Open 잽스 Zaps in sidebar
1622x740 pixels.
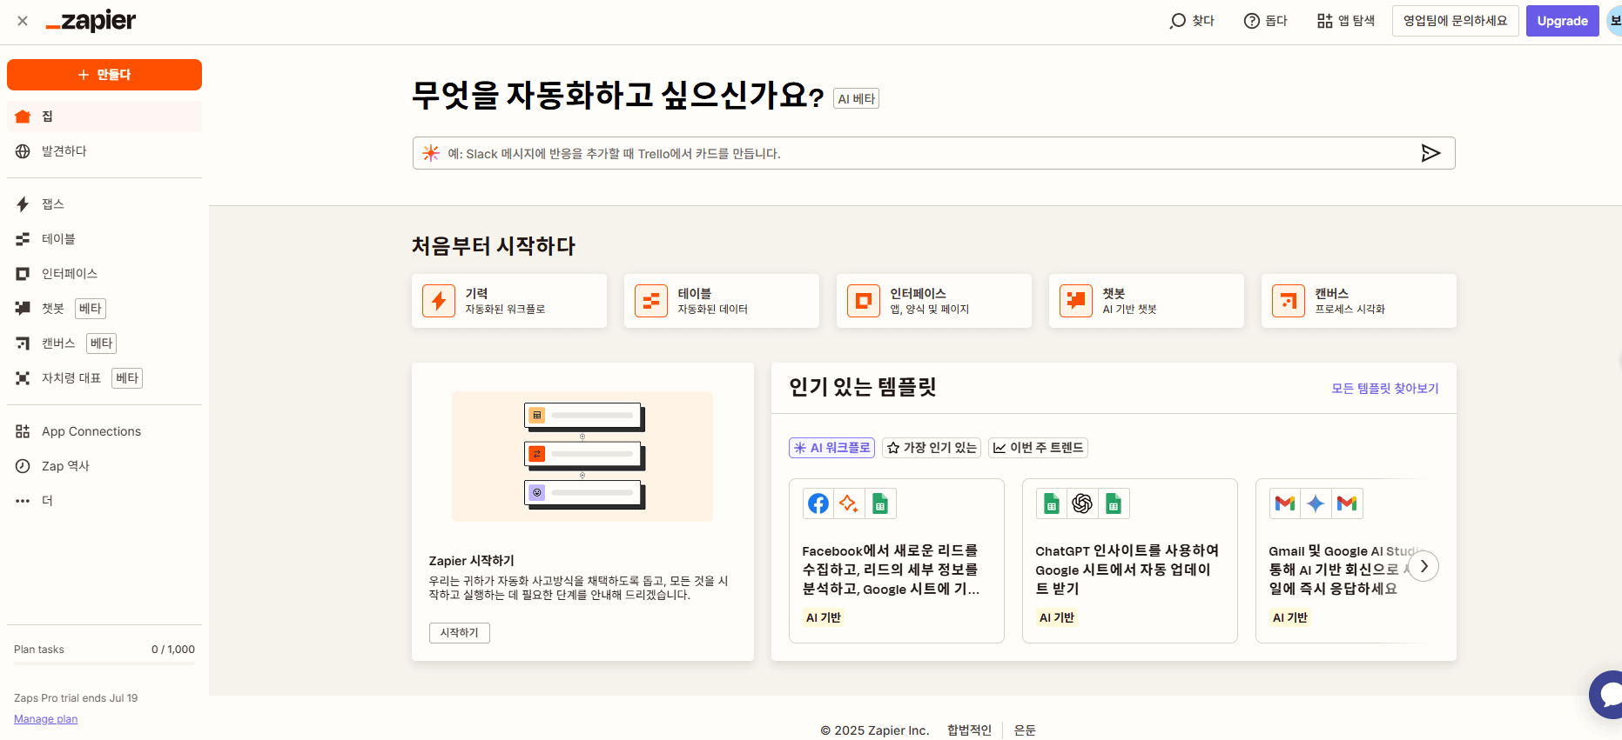click(x=104, y=204)
